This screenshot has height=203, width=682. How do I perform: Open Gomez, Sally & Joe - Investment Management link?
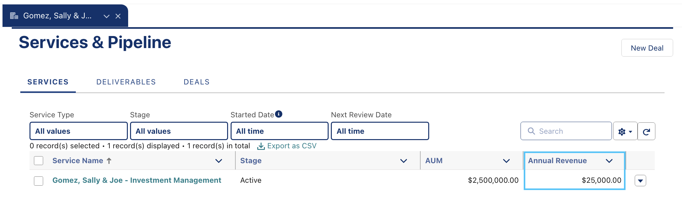pos(137,180)
